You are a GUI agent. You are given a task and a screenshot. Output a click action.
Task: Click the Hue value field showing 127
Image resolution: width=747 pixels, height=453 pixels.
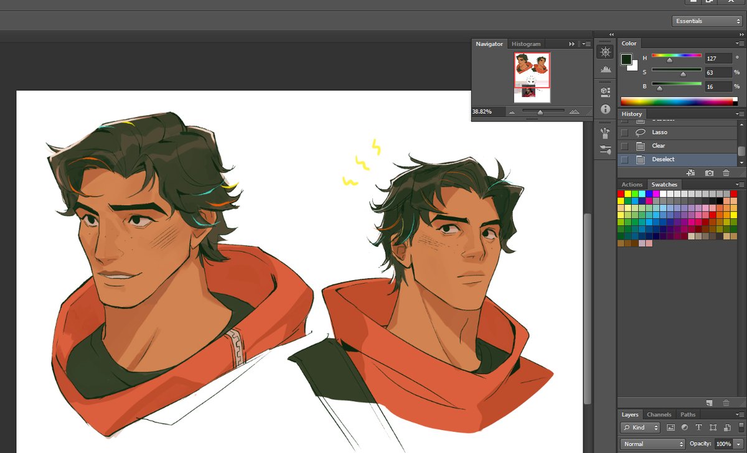(x=718, y=58)
